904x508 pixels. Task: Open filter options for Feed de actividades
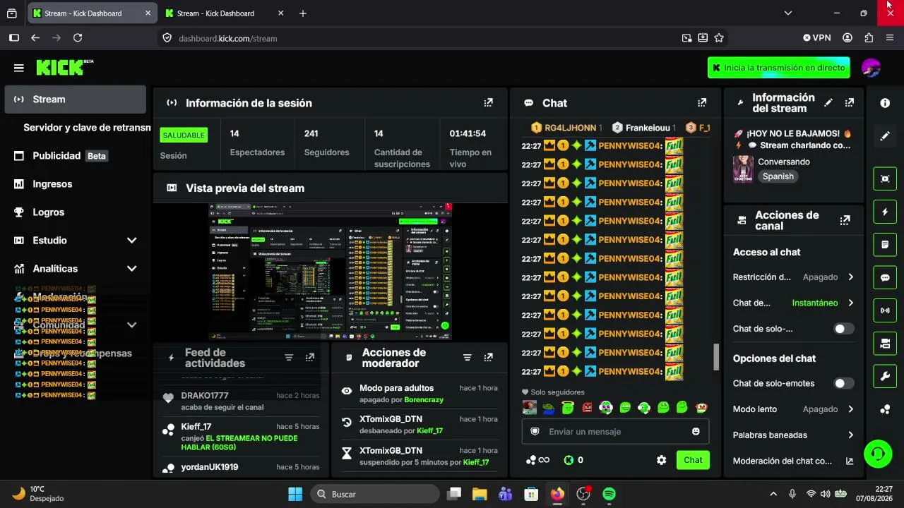(289, 358)
